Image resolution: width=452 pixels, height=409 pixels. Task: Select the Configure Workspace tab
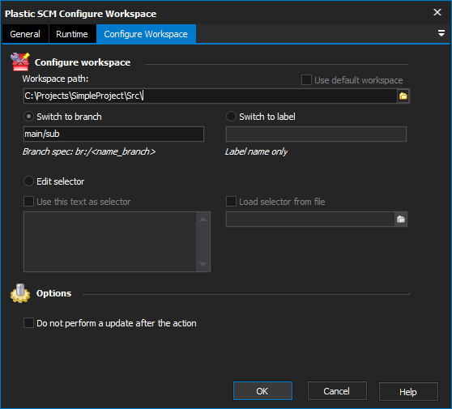coord(146,34)
